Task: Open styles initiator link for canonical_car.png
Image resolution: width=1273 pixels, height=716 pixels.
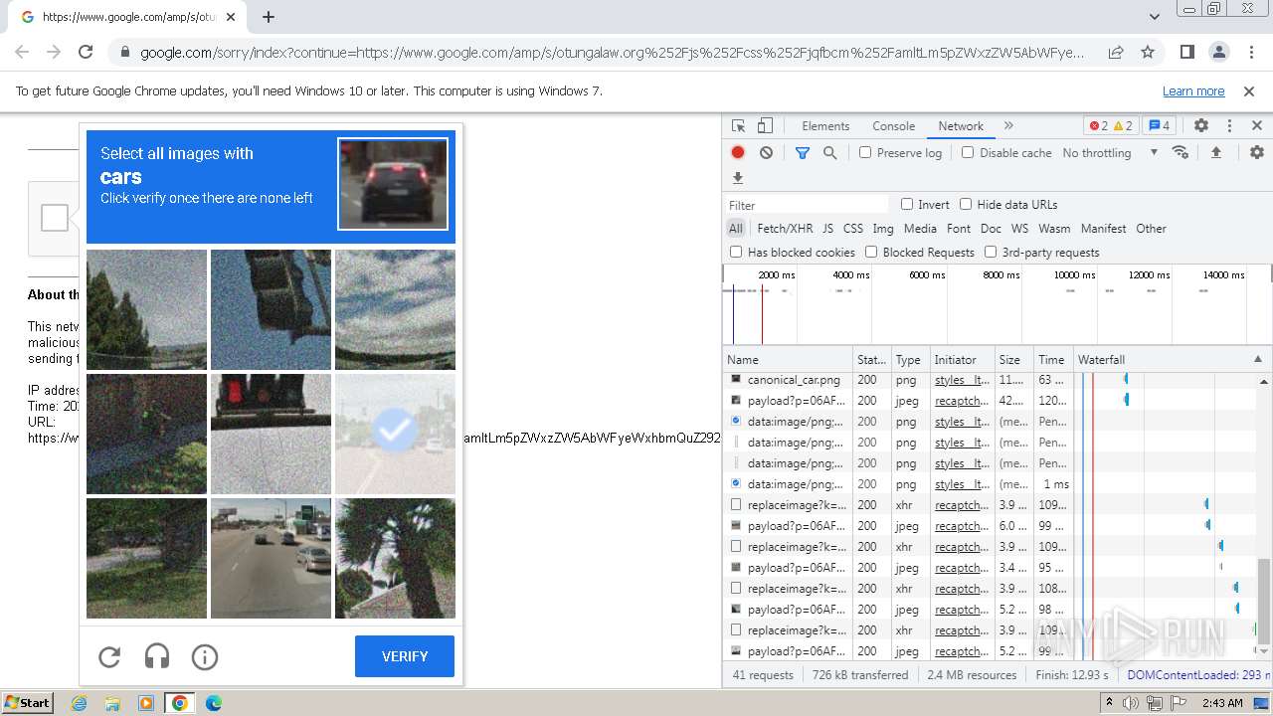Action: pos(962,379)
